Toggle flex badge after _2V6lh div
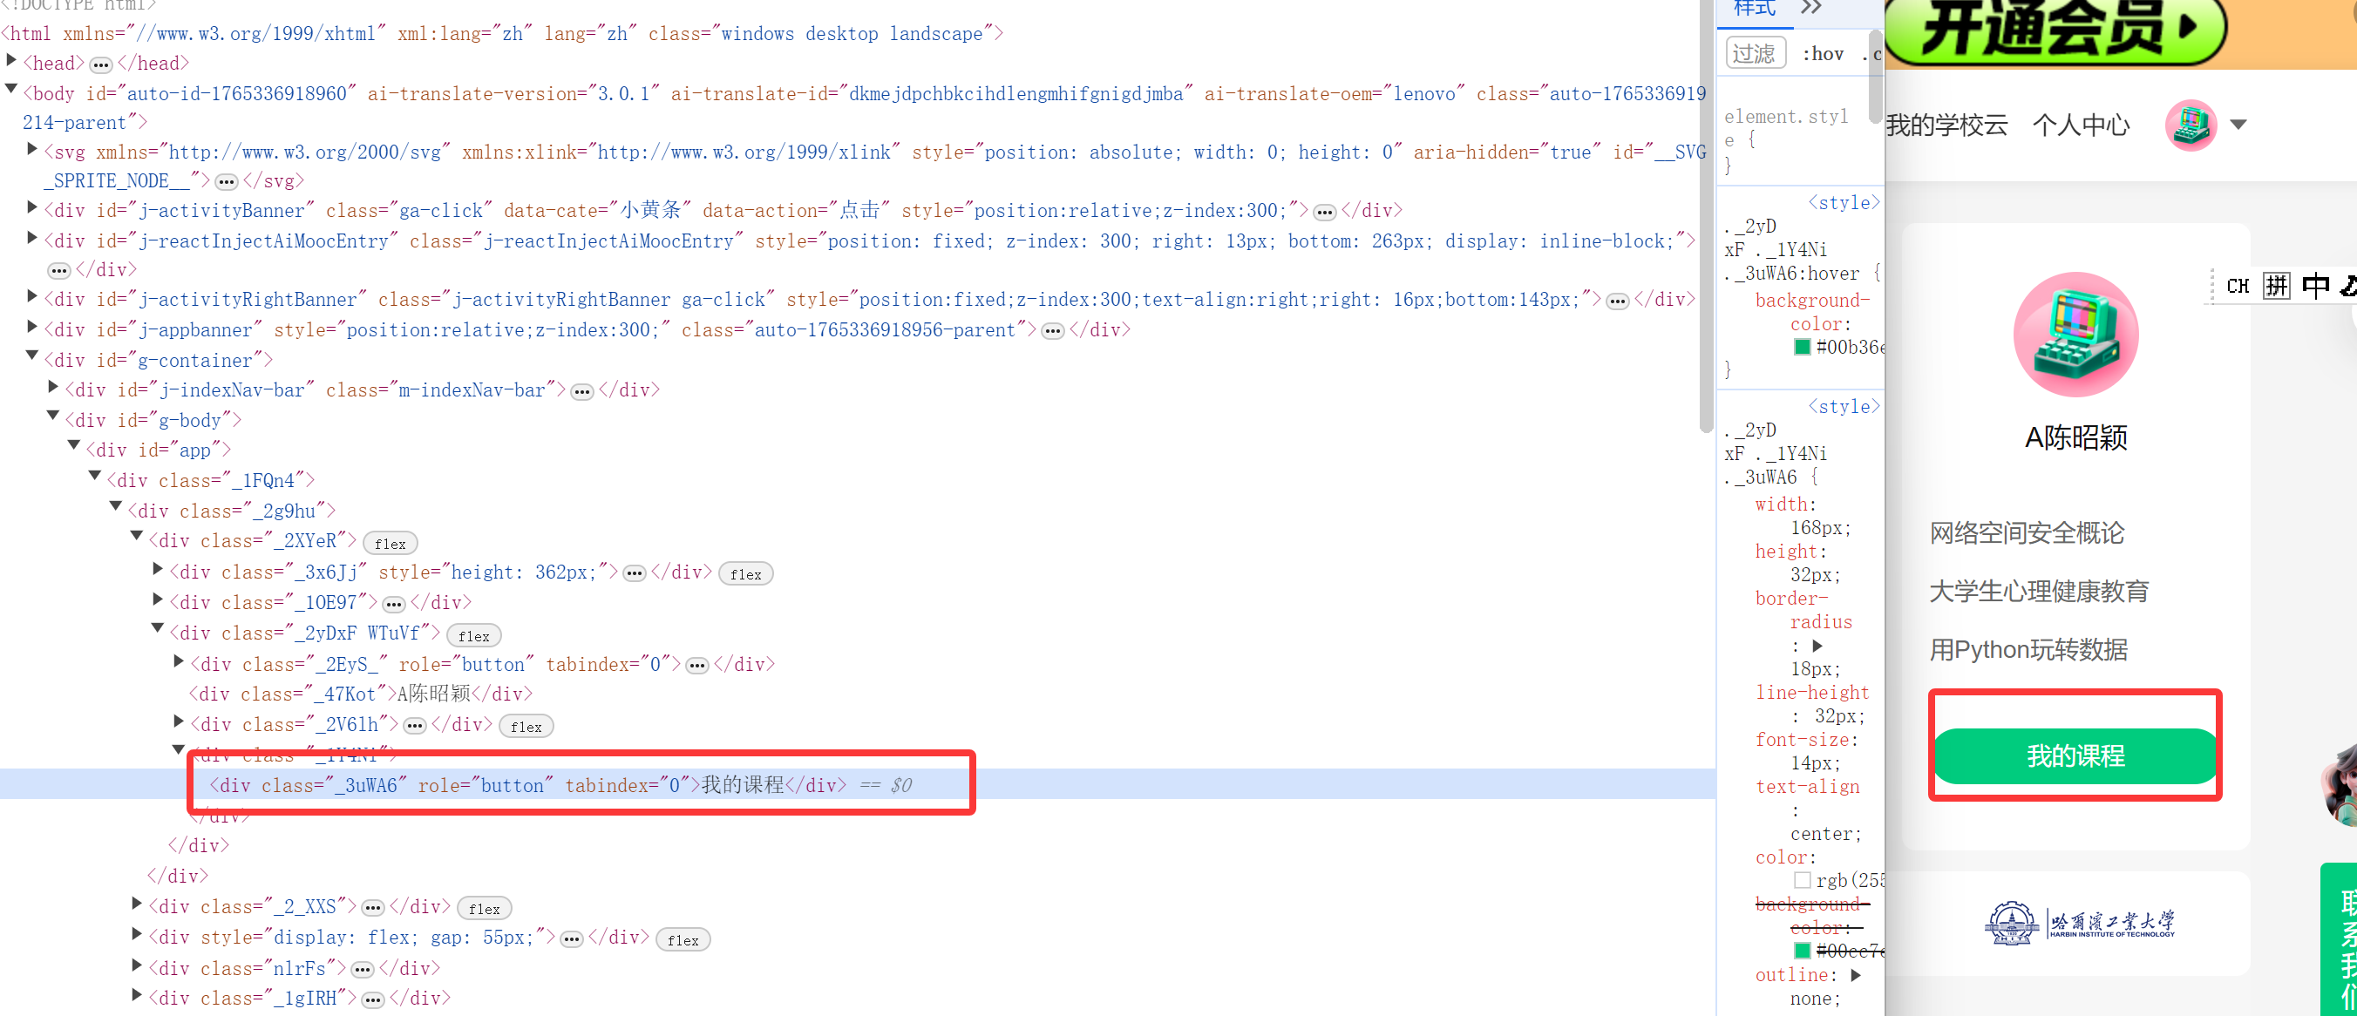2357x1016 pixels. (526, 726)
